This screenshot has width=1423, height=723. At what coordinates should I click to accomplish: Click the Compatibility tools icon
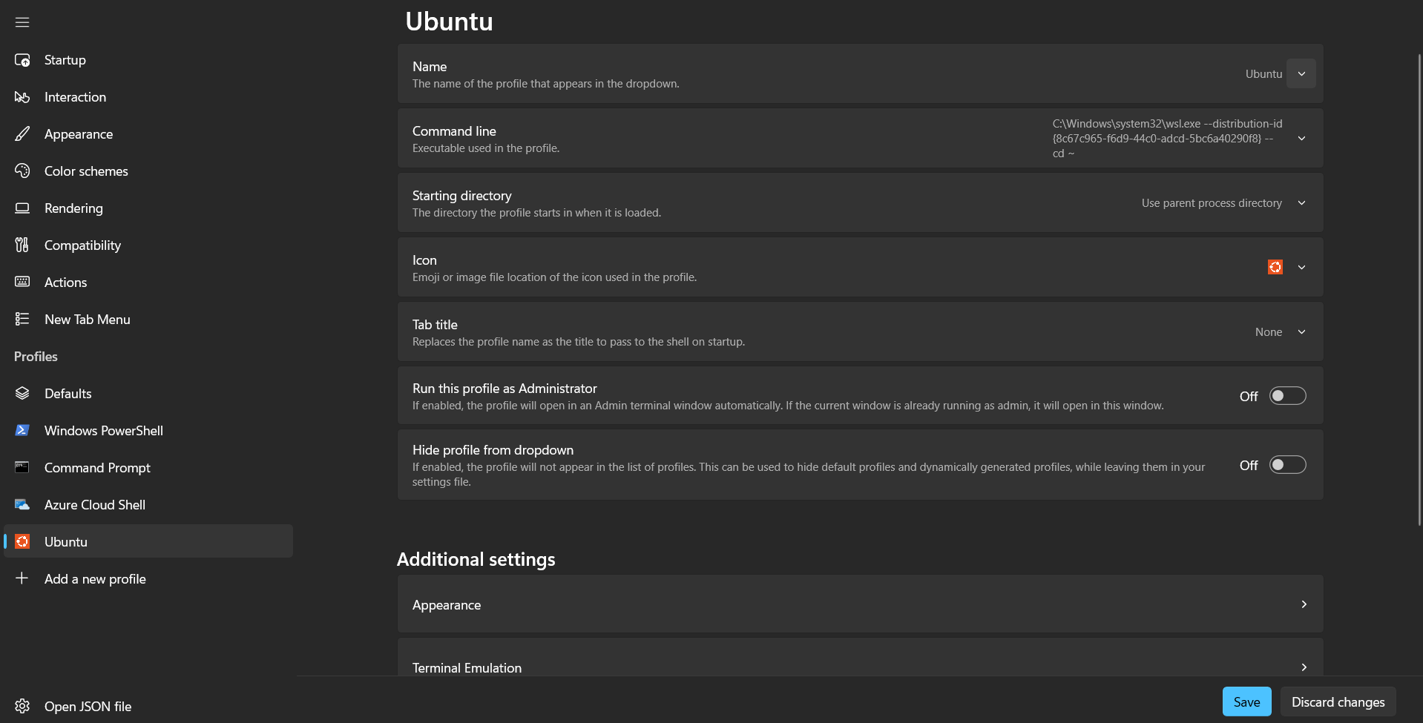22,245
